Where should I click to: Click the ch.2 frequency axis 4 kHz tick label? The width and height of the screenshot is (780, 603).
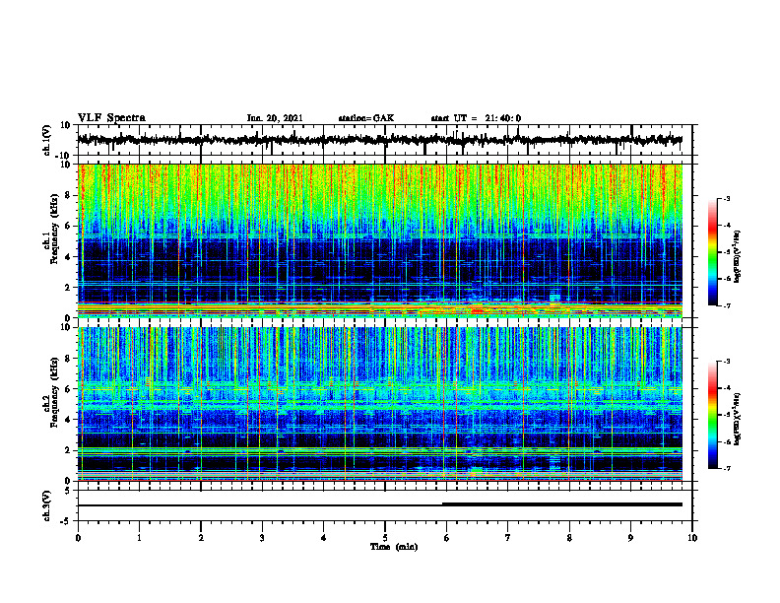point(68,420)
